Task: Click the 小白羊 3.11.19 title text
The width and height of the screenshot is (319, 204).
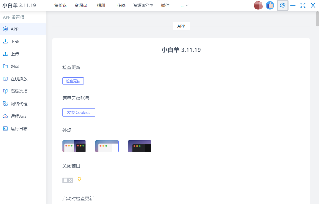Action: tap(181, 50)
